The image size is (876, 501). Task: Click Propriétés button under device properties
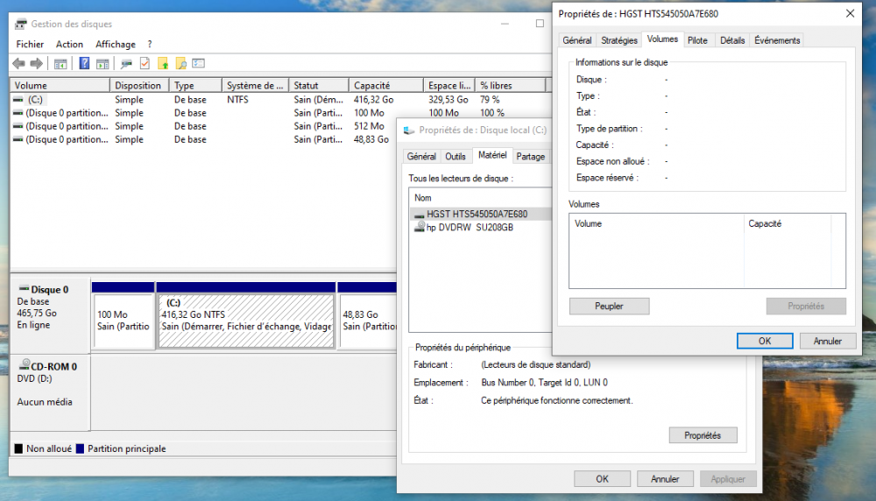tap(703, 435)
